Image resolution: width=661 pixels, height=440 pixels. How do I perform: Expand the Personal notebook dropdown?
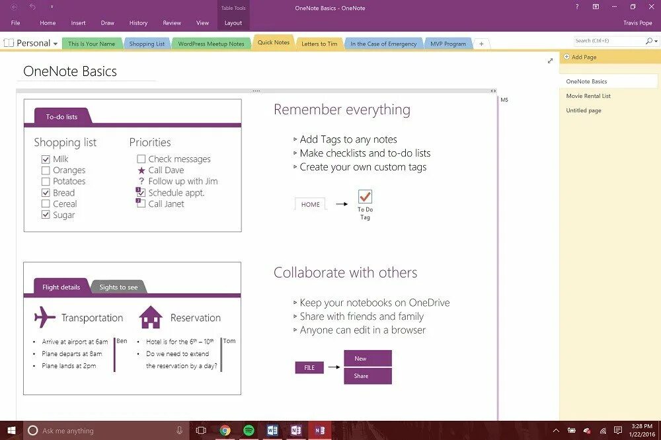[x=56, y=44]
